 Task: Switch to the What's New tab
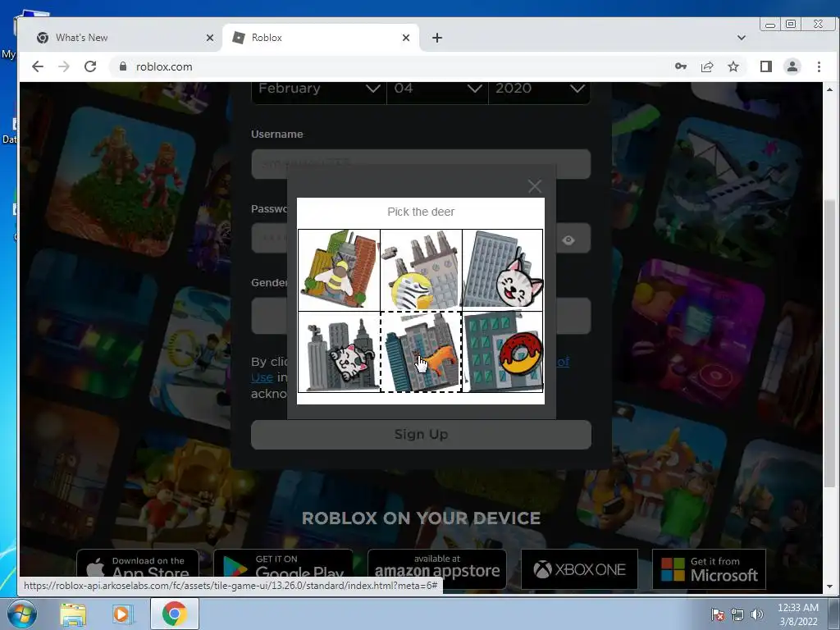click(x=125, y=38)
